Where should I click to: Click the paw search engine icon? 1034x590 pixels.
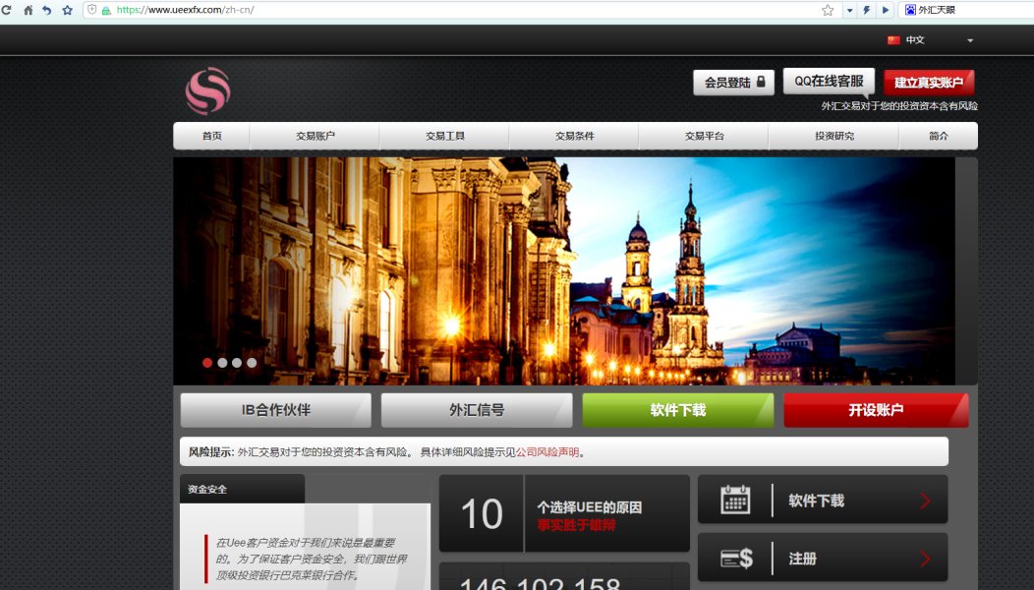point(910,10)
